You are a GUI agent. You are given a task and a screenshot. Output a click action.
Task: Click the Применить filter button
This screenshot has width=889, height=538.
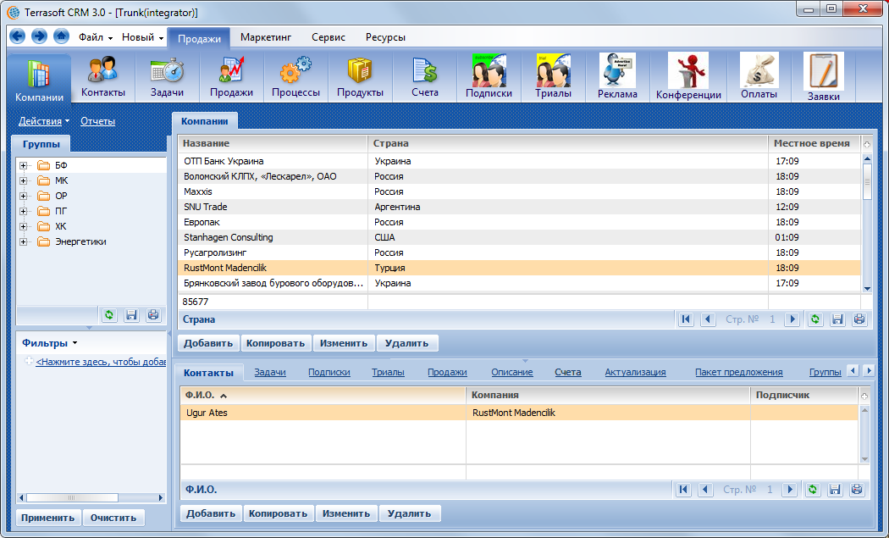[x=48, y=518]
